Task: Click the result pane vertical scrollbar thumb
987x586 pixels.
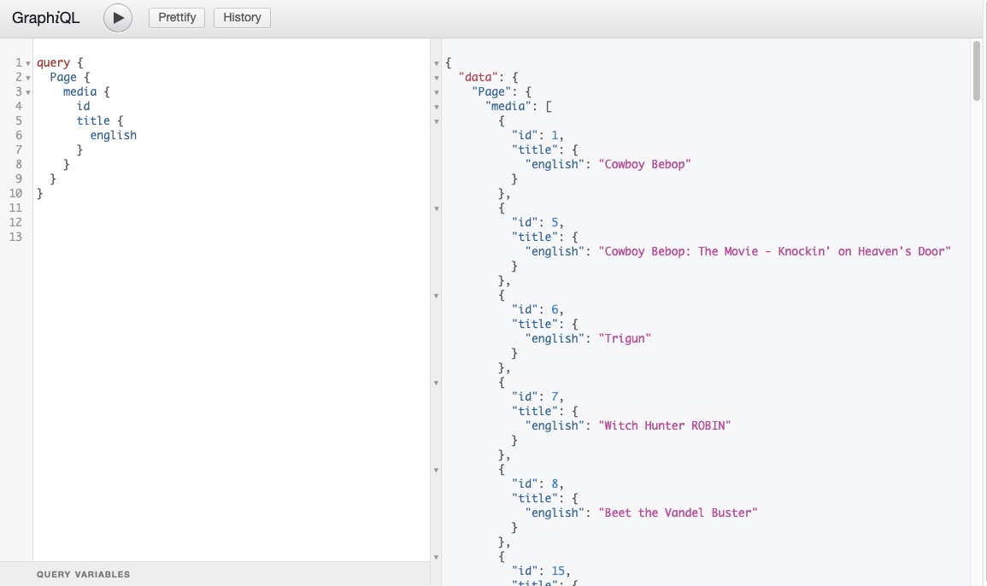Action: (976, 71)
